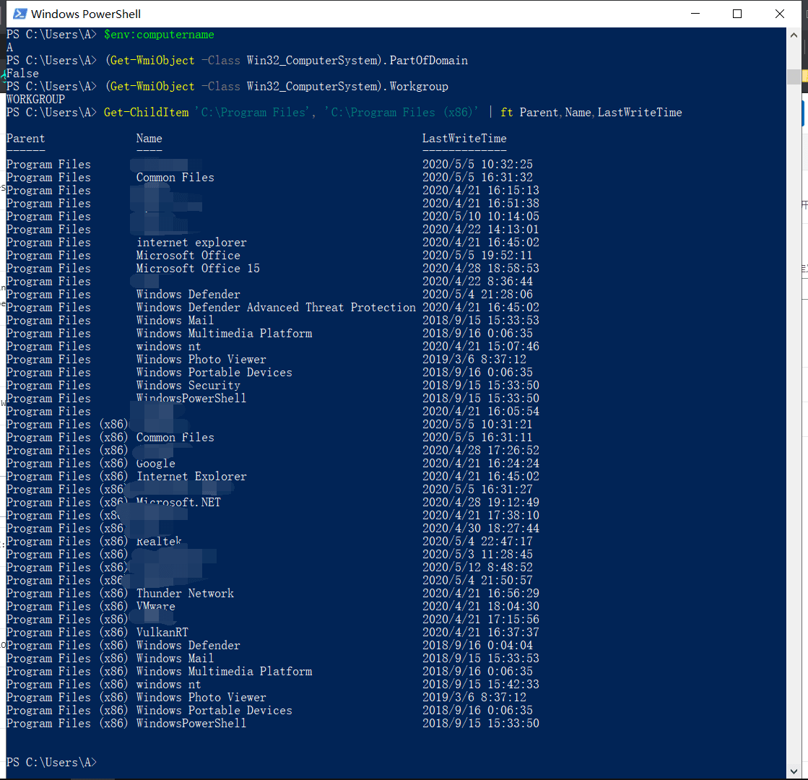Click 'Windows Defender Advanced Threat Protection'
The width and height of the screenshot is (808, 780).
click(276, 307)
